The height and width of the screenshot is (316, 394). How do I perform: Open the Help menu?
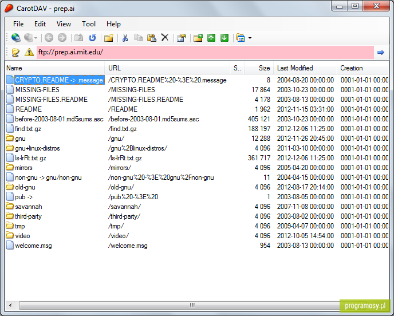[113, 24]
